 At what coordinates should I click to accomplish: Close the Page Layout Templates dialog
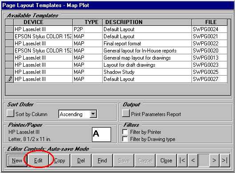point(166,161)
